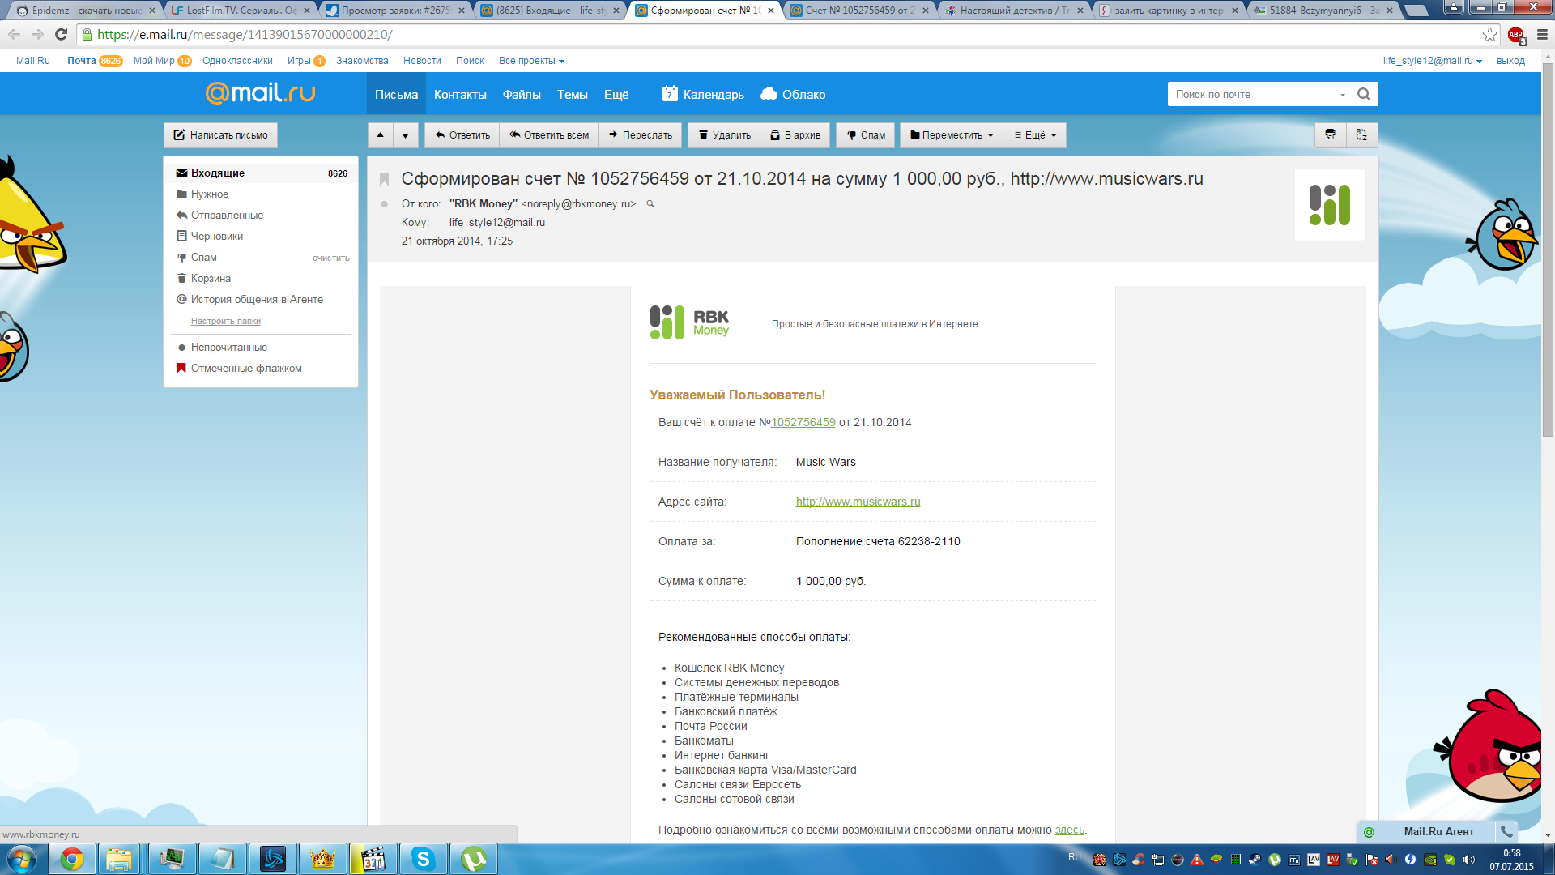Toggle the unread dot indicator
1555x875 pixels.
pyautogui.click(x=384, y=204)
